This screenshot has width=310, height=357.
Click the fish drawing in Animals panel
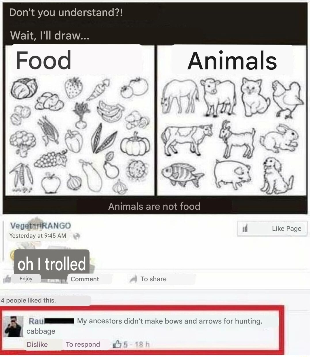(x=182, y=175)
